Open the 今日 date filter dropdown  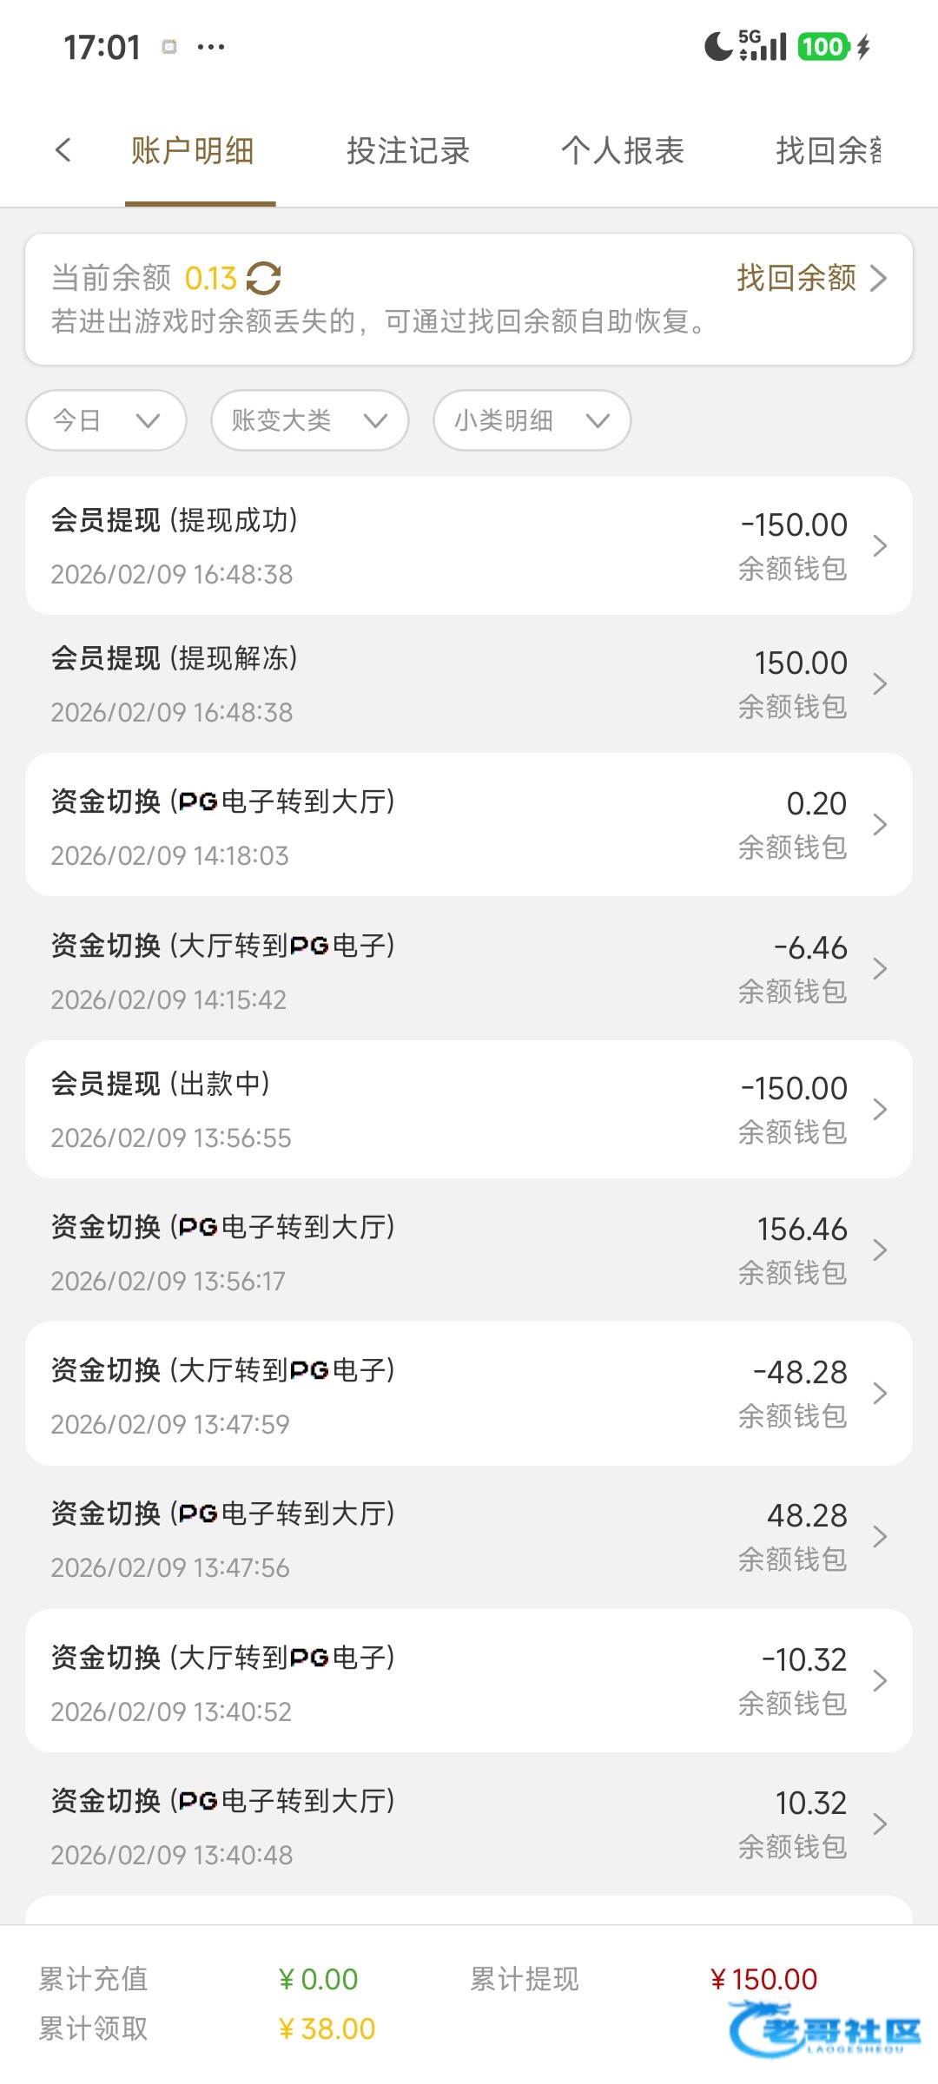(106, 421)
